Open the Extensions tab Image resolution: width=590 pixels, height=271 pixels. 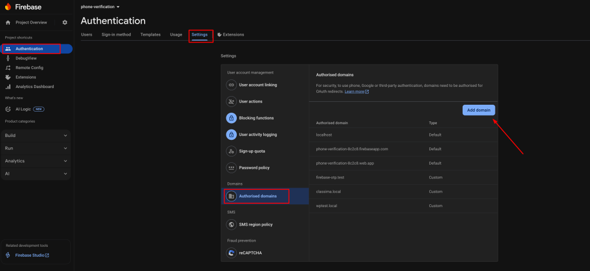click(x=230, y=35)
